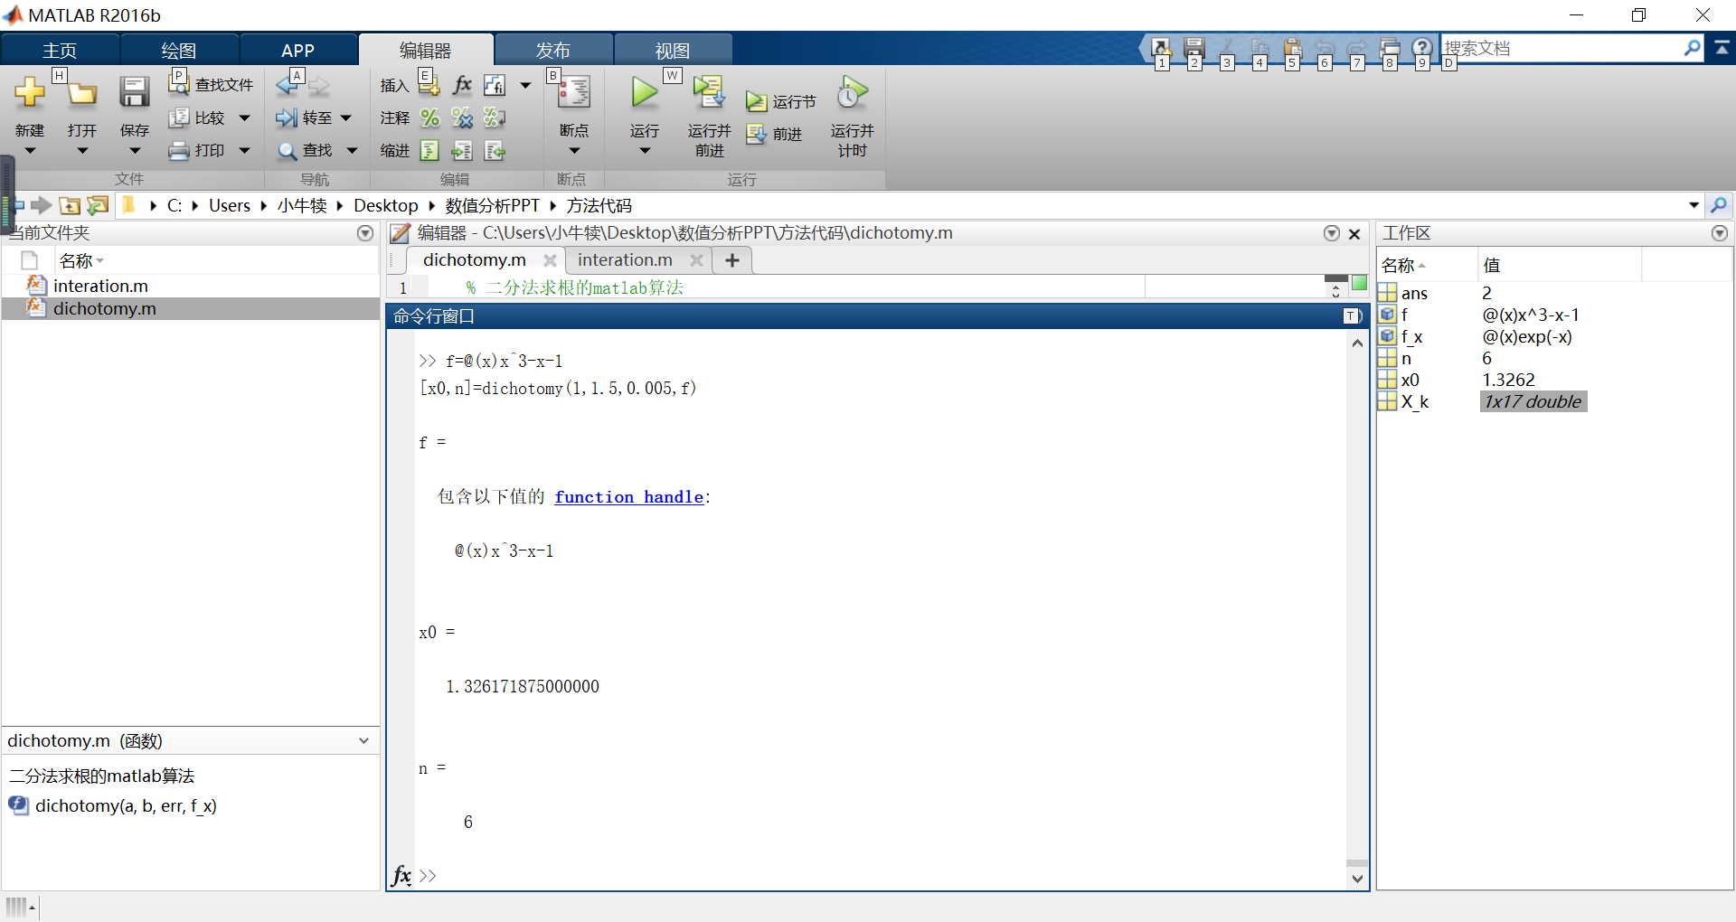Click command window scroll down arrow

coord(1357,878)
